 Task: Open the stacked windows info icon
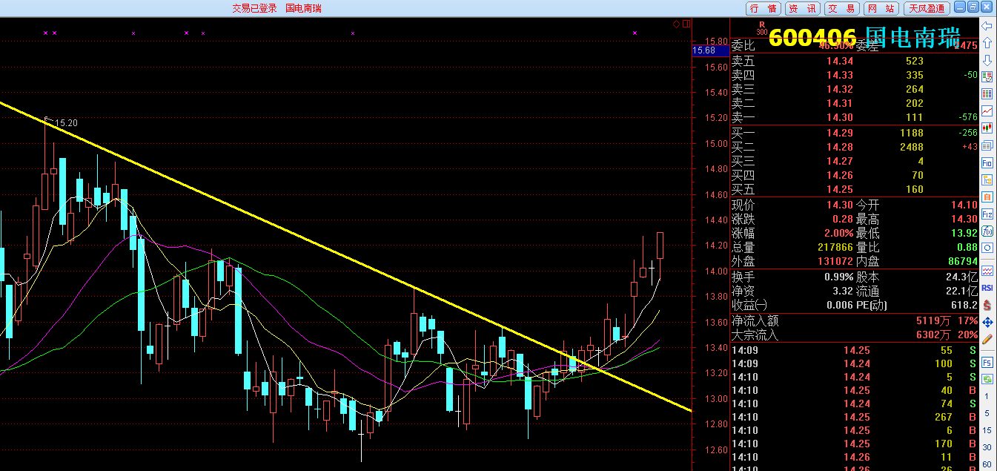[x=987, y=145]
